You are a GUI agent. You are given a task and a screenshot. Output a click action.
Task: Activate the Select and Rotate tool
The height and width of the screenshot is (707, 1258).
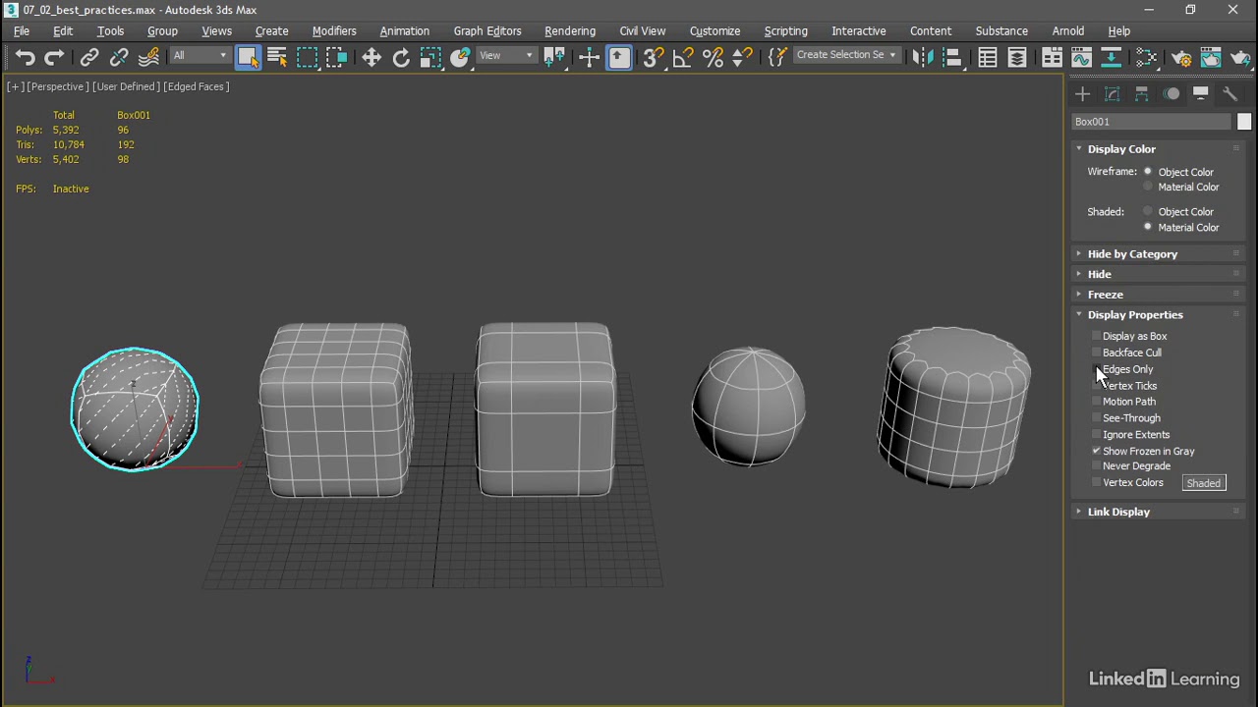[x=401, y=58]
